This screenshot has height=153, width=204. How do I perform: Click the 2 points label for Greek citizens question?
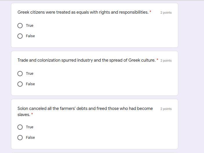pyautogui.click(x=166, y=13)
